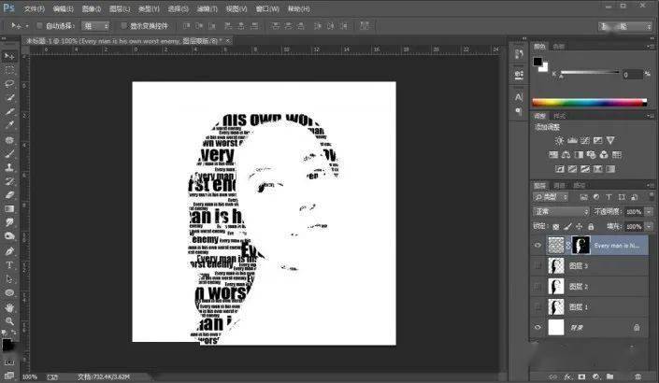This screenshot has width=659, height=383.
Task: Click the layer mask thumbnail of text layer
Action: click(581, 246)
